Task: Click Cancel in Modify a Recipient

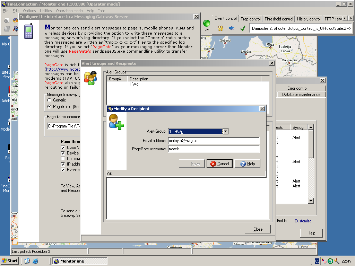Action: click(x=219, y=164)
